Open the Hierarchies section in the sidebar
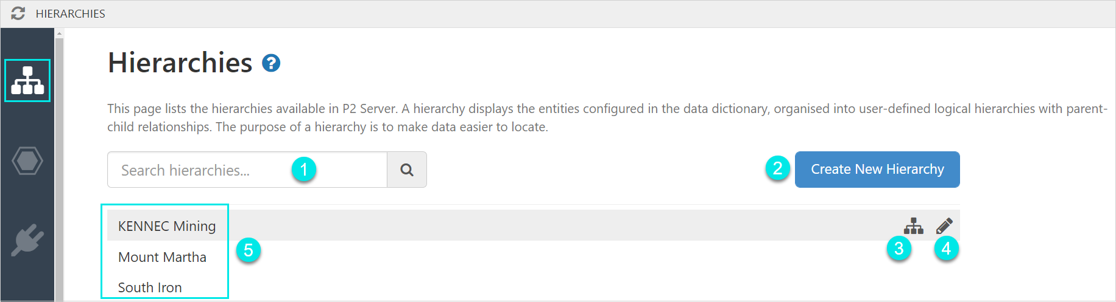 27,80
